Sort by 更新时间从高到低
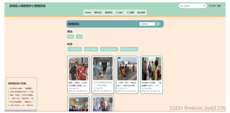Viewport: 230px width, 113px height. 109,49
